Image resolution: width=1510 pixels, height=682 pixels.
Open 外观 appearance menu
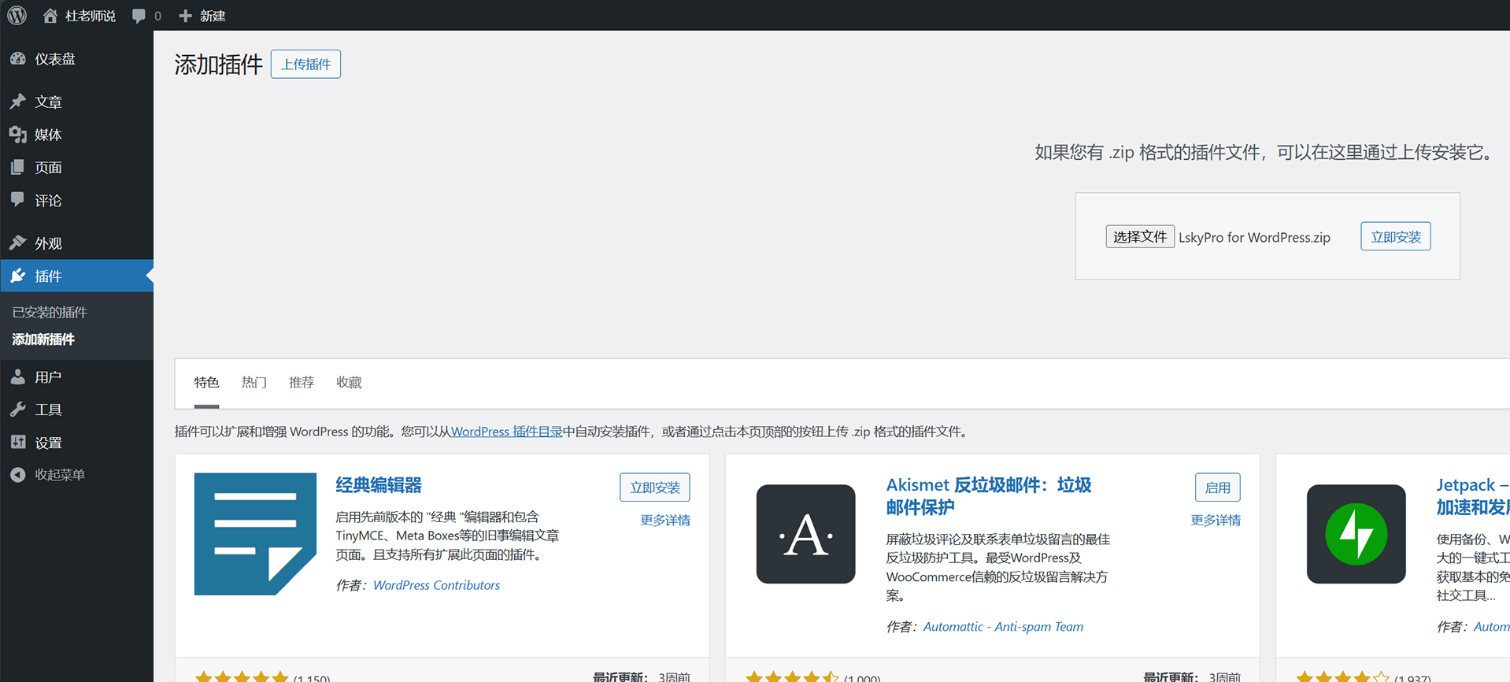[76, 243]
